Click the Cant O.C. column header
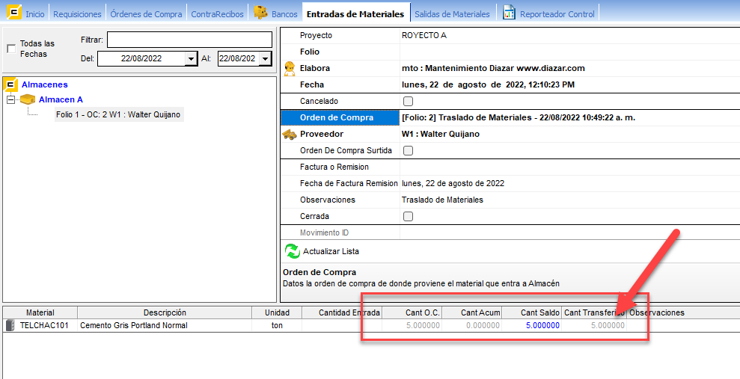The image size is (740, 379). coord(412,312)
